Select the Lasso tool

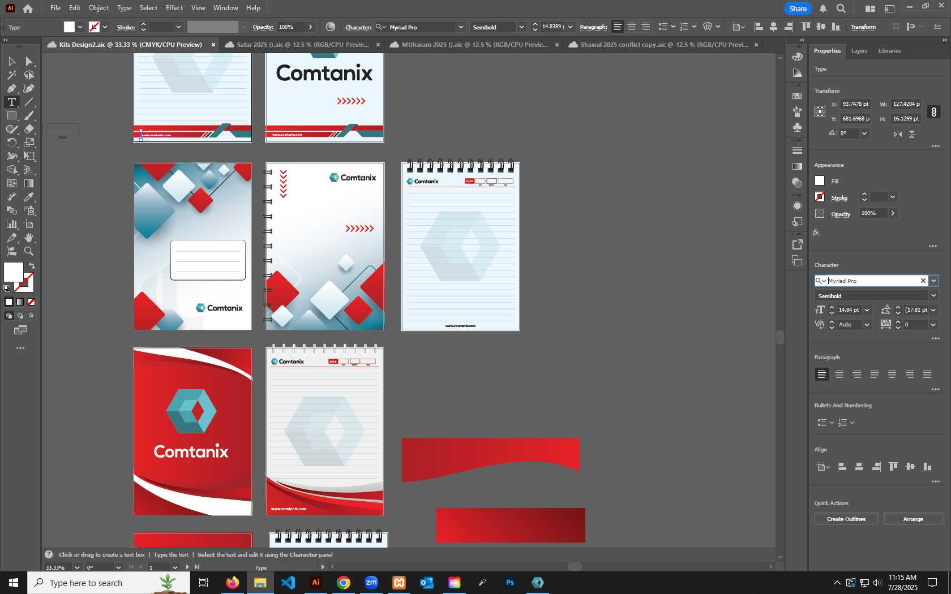tap(29, 75)
